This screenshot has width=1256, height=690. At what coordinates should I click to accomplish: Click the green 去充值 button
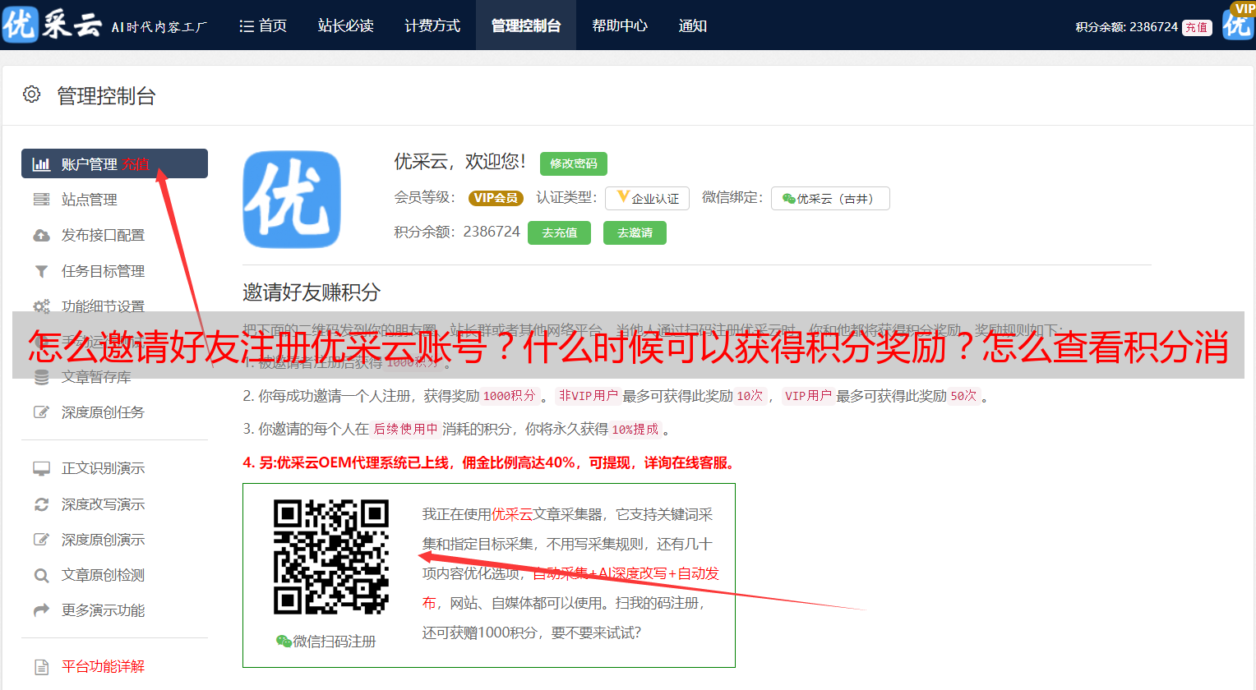click(x=559, y=232)
